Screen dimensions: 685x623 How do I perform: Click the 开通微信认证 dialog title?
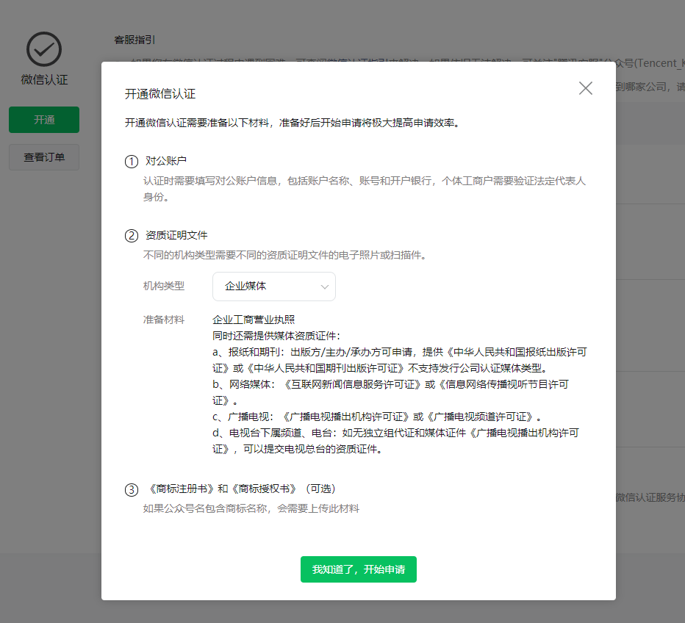160,94
